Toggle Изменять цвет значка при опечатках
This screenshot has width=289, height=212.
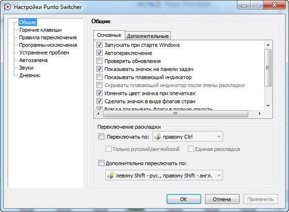pos(99,93)
